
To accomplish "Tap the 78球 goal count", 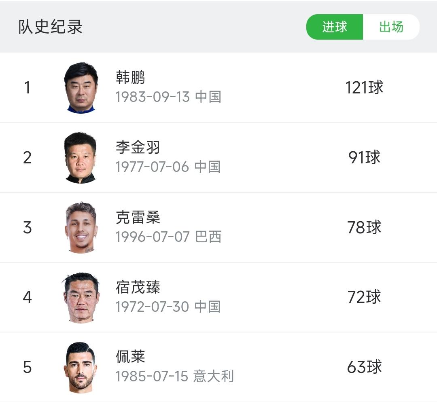I will point(364,227).
